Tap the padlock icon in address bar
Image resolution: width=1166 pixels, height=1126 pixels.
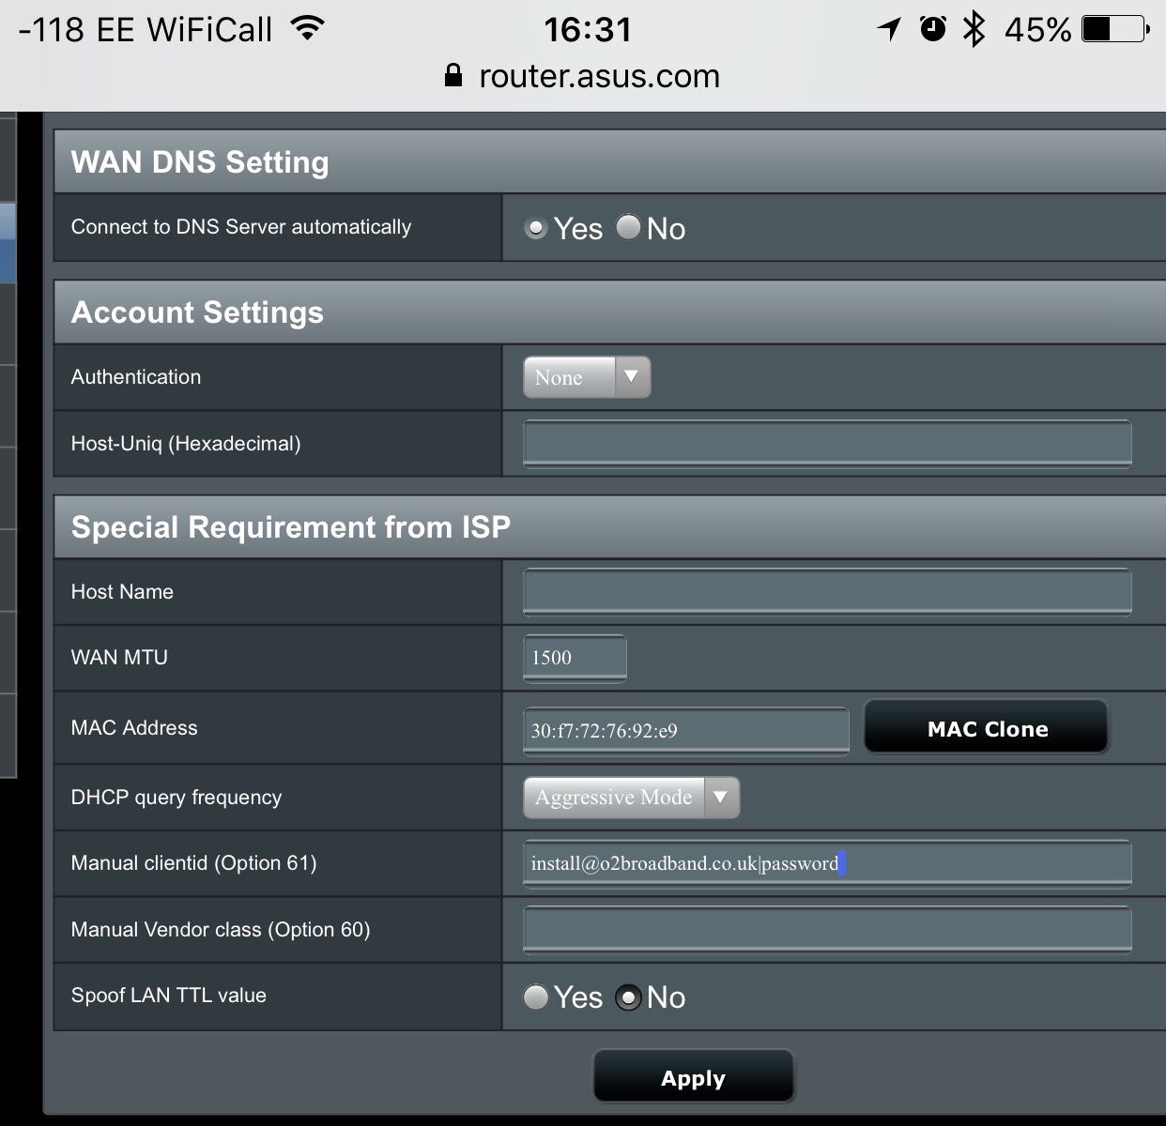pos(453,76)
